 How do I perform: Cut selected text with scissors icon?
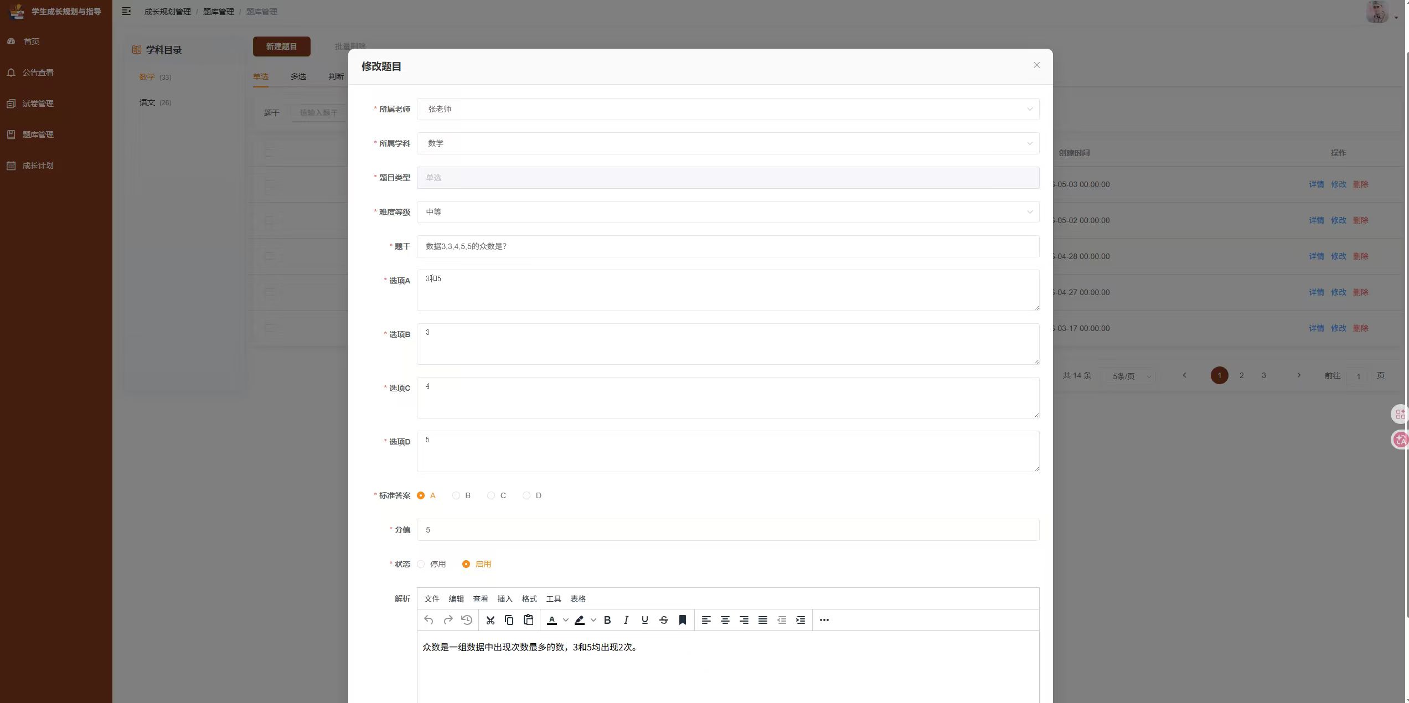pyautogui.click(x=490, y=620)
